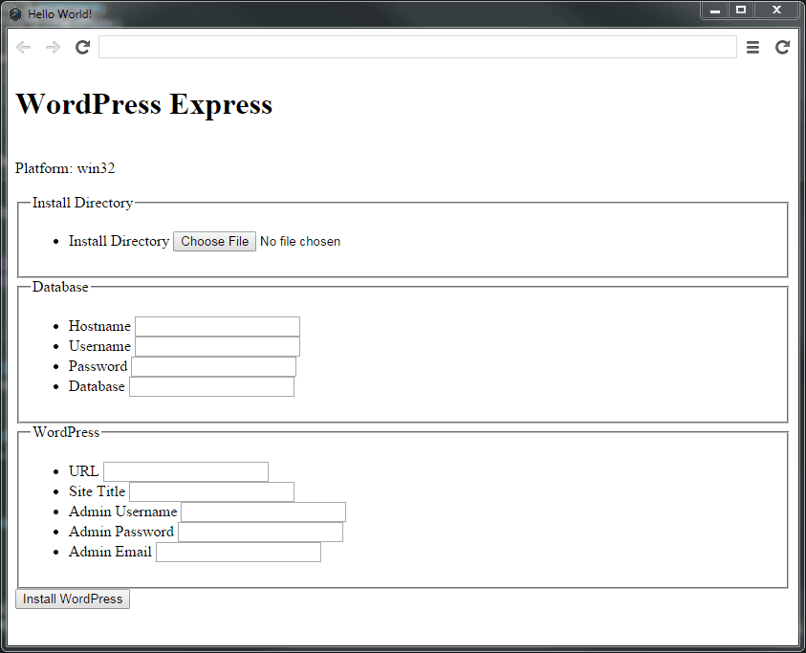Select the database Password field
Viewport: 806px width, 653px height.
[x=214, y=366]
